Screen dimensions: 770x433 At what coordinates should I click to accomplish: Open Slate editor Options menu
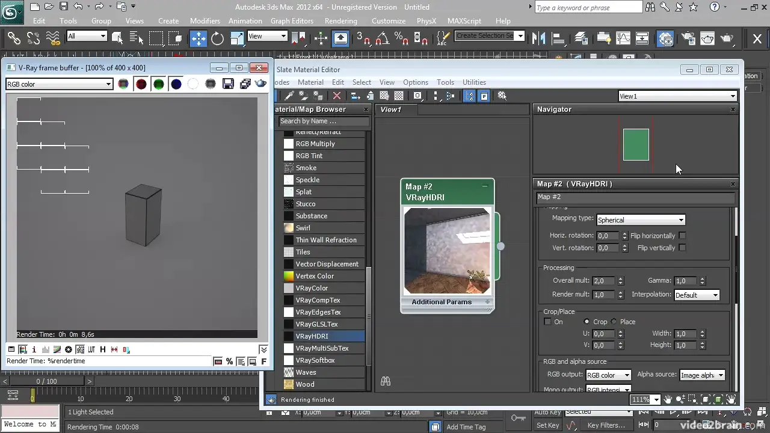(416, 82)
